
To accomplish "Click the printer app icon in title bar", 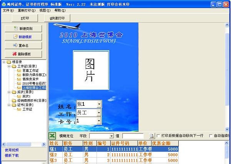I will 4,4.
